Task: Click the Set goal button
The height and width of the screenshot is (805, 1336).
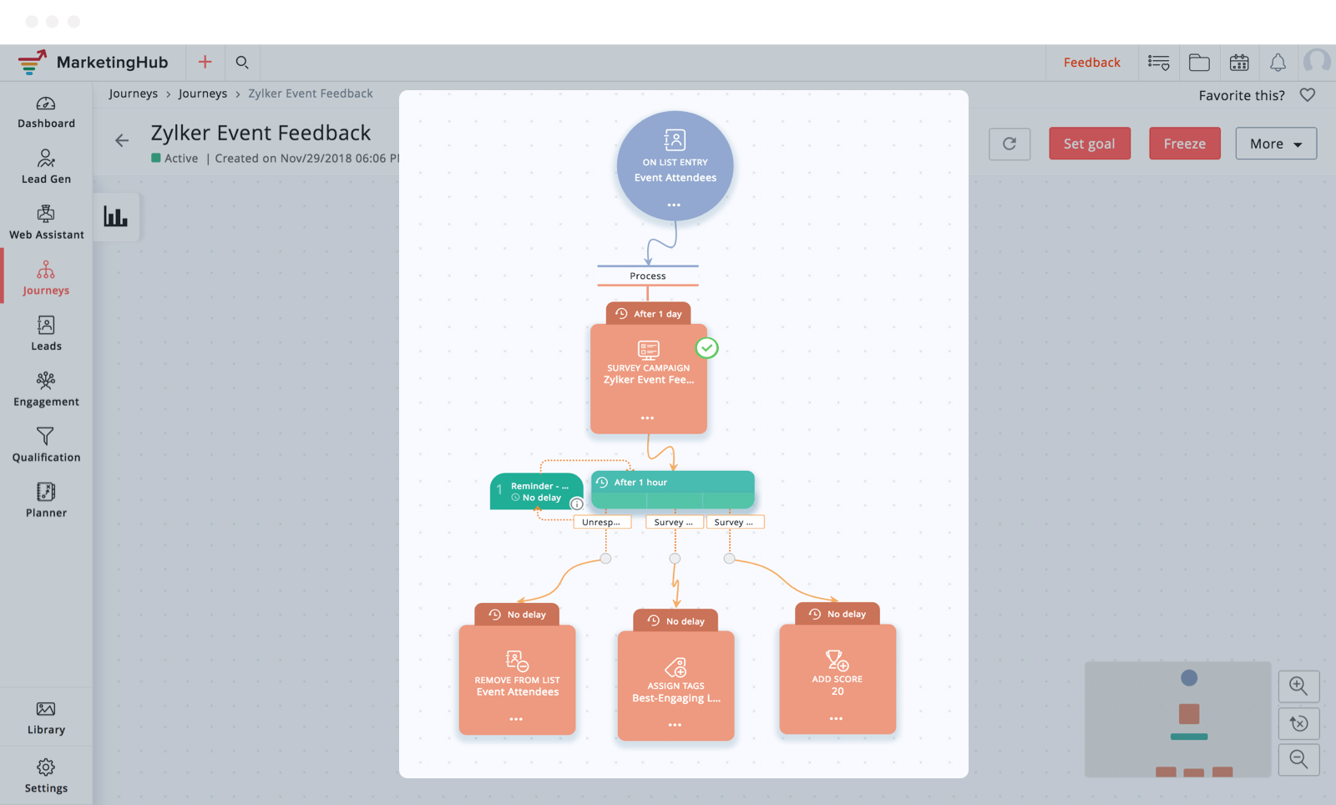Action: 1090,144
